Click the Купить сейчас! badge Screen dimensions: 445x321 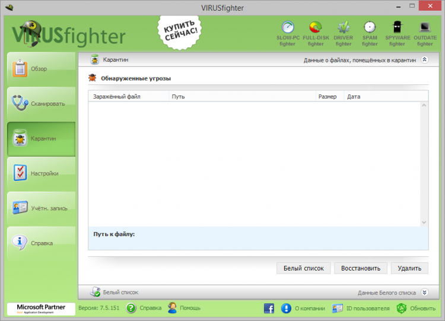tap(180, 33)
